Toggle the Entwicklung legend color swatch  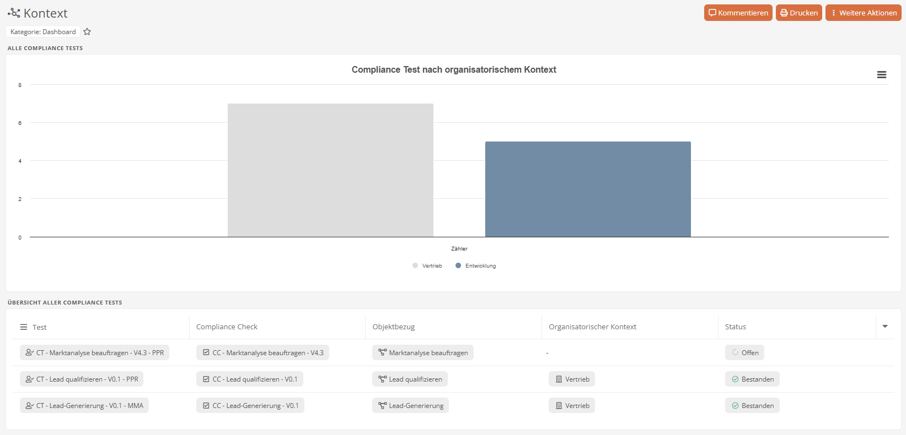point(458,266)
